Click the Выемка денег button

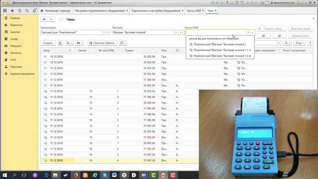(x=301, y=36)
